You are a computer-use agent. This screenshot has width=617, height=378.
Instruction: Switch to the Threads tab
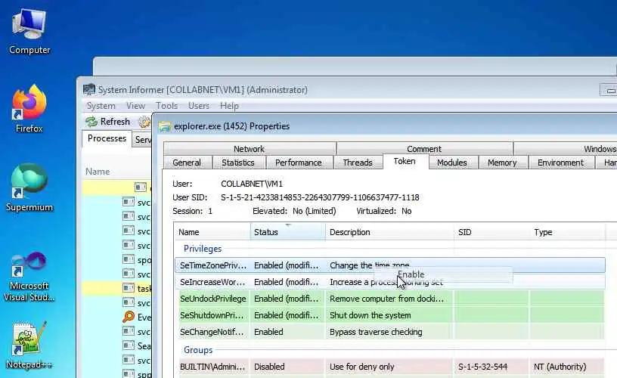point(358,163)
